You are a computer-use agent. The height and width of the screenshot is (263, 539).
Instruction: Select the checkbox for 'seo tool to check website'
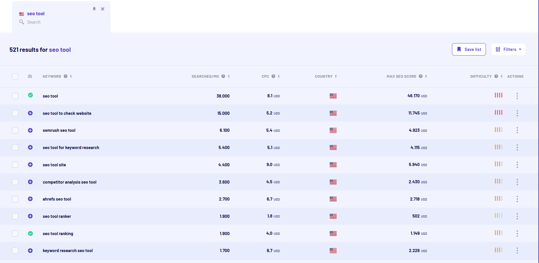click(x=15, y=113)
